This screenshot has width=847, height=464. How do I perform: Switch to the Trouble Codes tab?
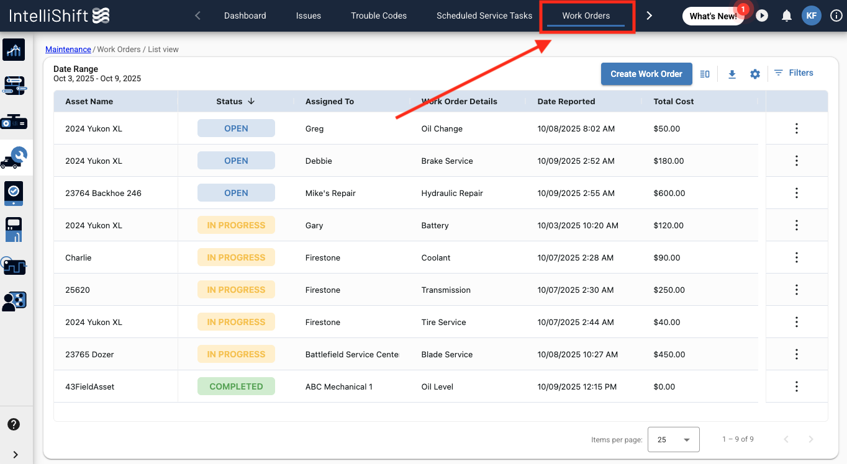(x=379, y=16)
